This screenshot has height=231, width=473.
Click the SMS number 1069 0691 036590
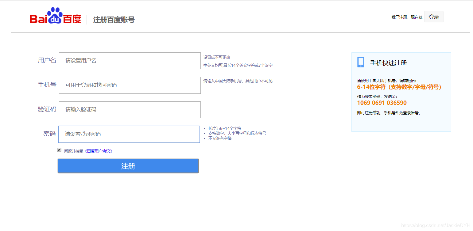[382, 103]
